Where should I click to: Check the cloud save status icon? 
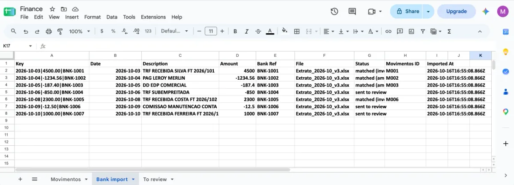pos(75,9)
